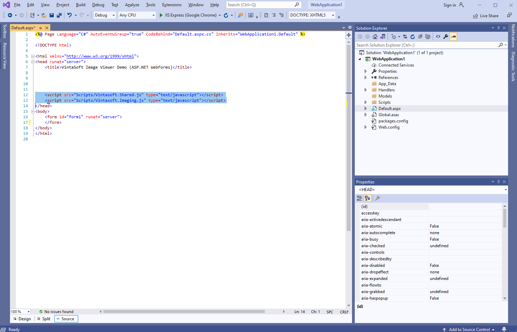Collapse the body element at line 15
Image resolution: width=517 pixels, height=332 pixels.
[33, 111]
